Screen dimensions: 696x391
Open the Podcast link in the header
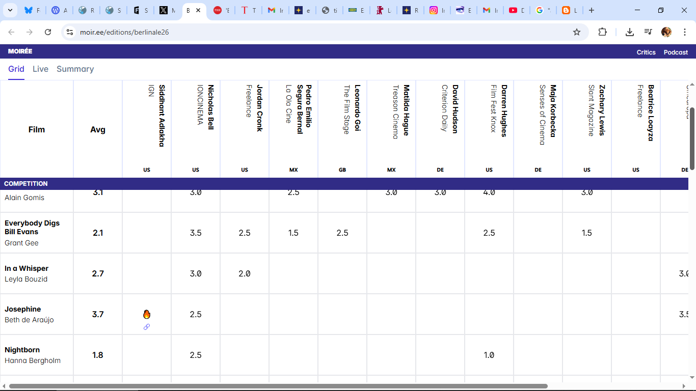pyautogui.click(x=676, y=52)
